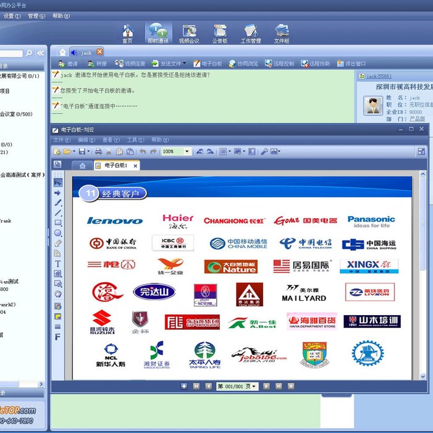The height and width of the screenshot is (433, 433).
Task: Select the ellipse shape tool
Action: pyautogui.click(x=57, y=233)
